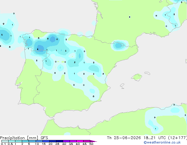The height and width of the screenshot is (145, 187).
Task: Click the '10' legend scale label
Action: tap(37, 144)
